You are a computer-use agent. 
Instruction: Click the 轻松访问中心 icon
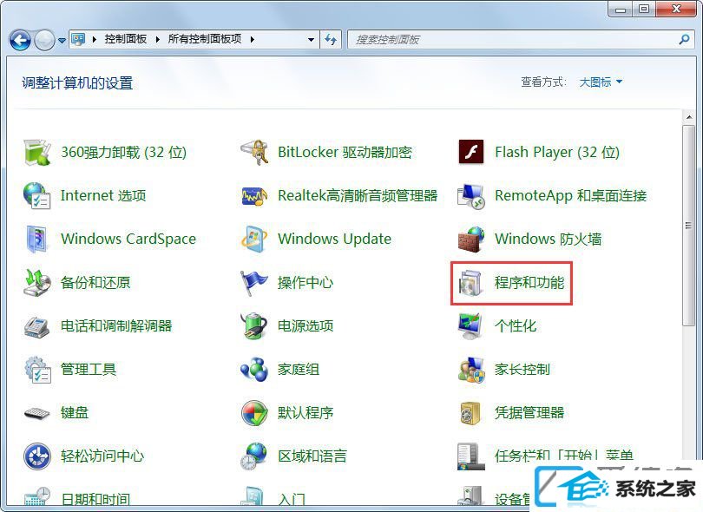point(37,456)
